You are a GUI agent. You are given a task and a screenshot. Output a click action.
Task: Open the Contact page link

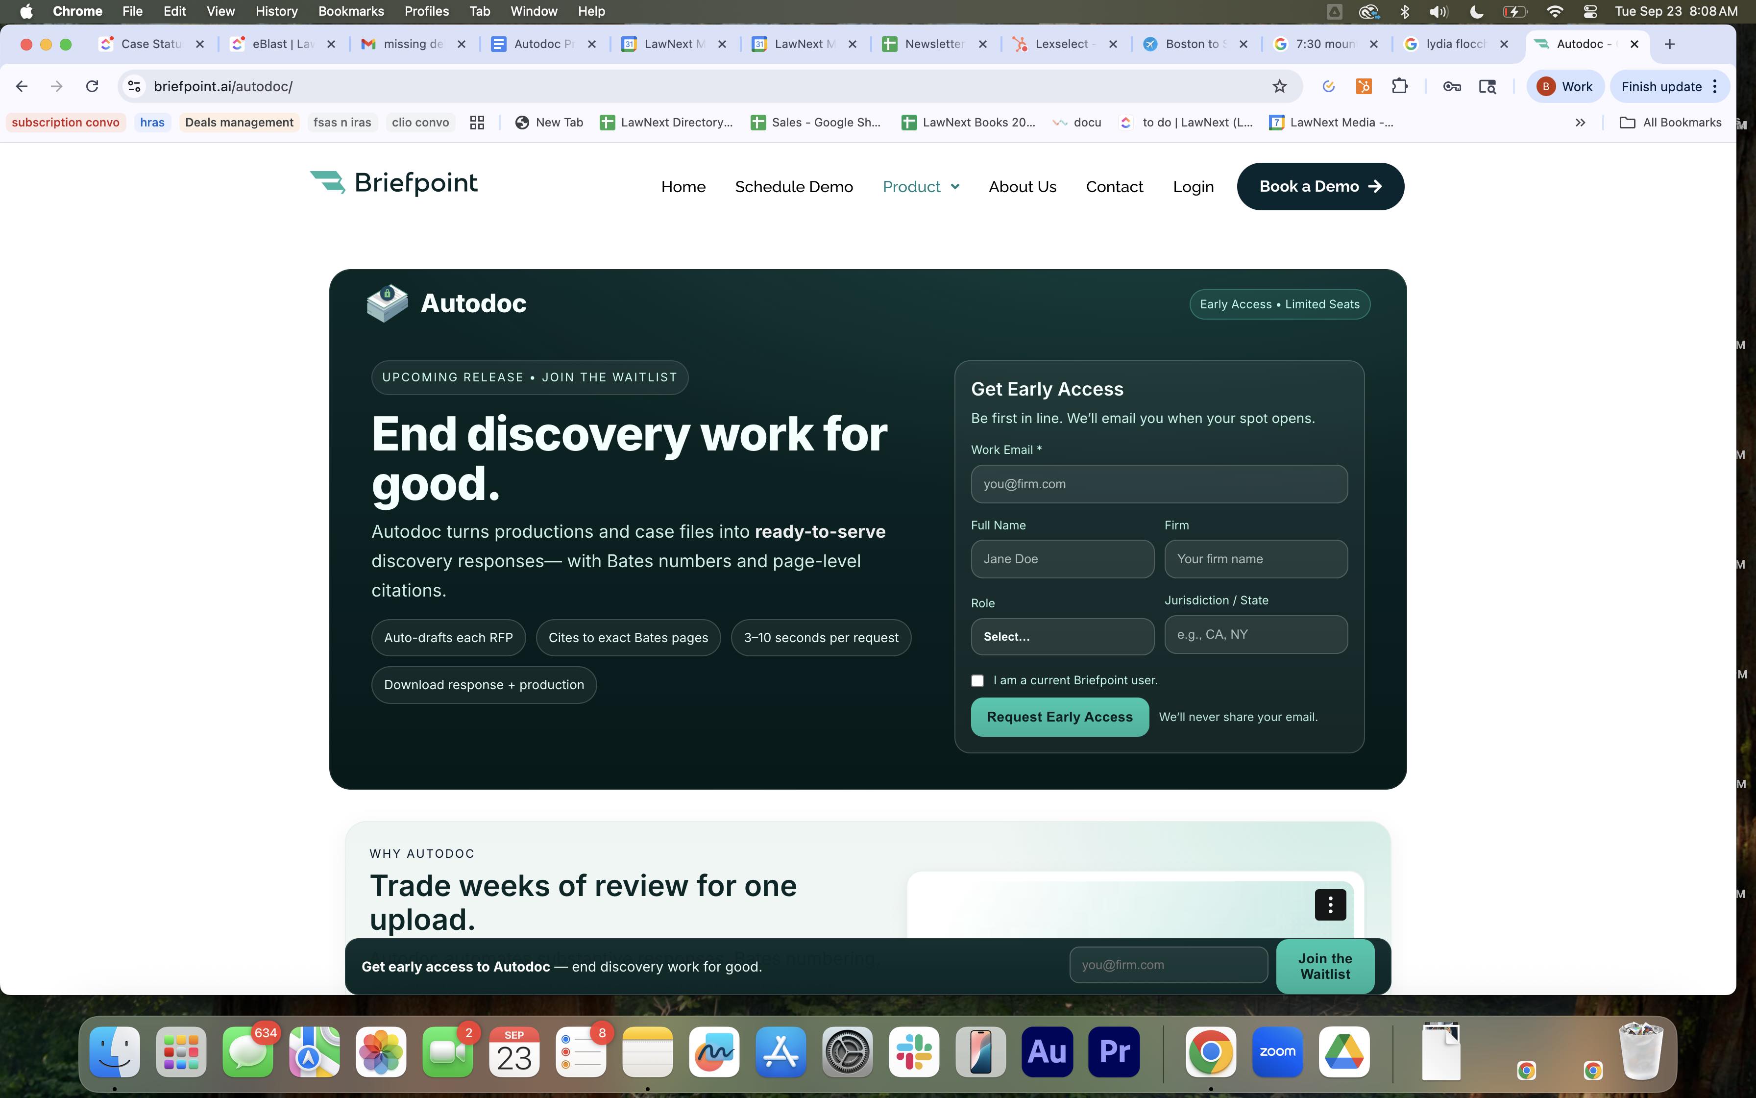coord(1114,187)
